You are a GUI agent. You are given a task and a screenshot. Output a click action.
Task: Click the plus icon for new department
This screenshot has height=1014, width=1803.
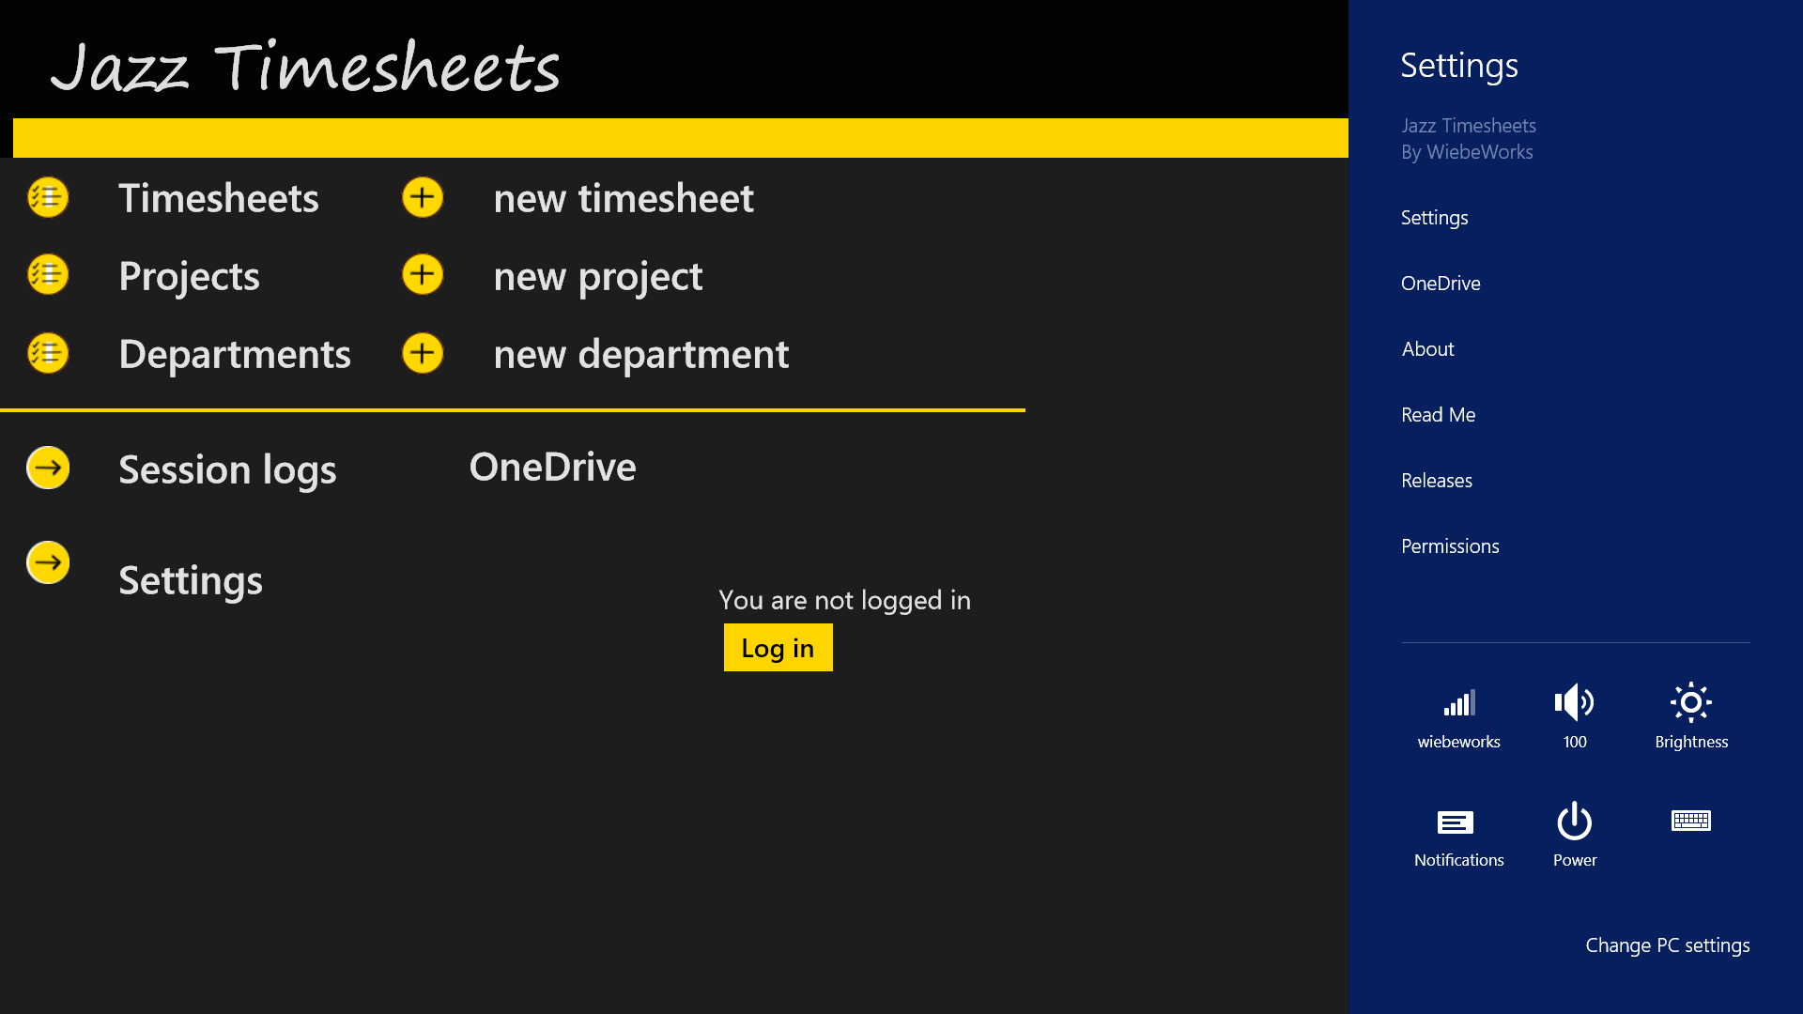423,354
